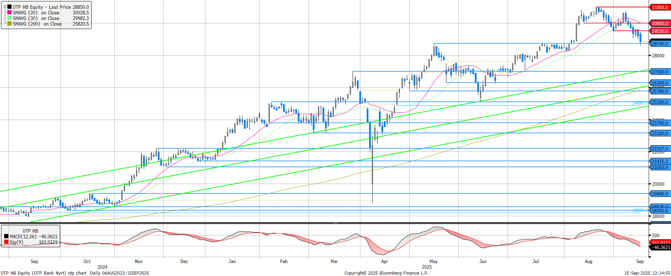Click the blue 18350.0 price level tag
The width and height of the screenshot is (671, 276).
click(659, 211)
